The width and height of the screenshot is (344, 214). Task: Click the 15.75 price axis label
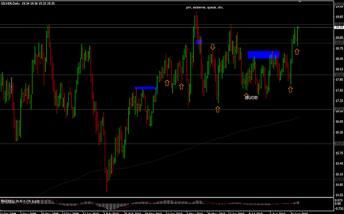point(339,153)
